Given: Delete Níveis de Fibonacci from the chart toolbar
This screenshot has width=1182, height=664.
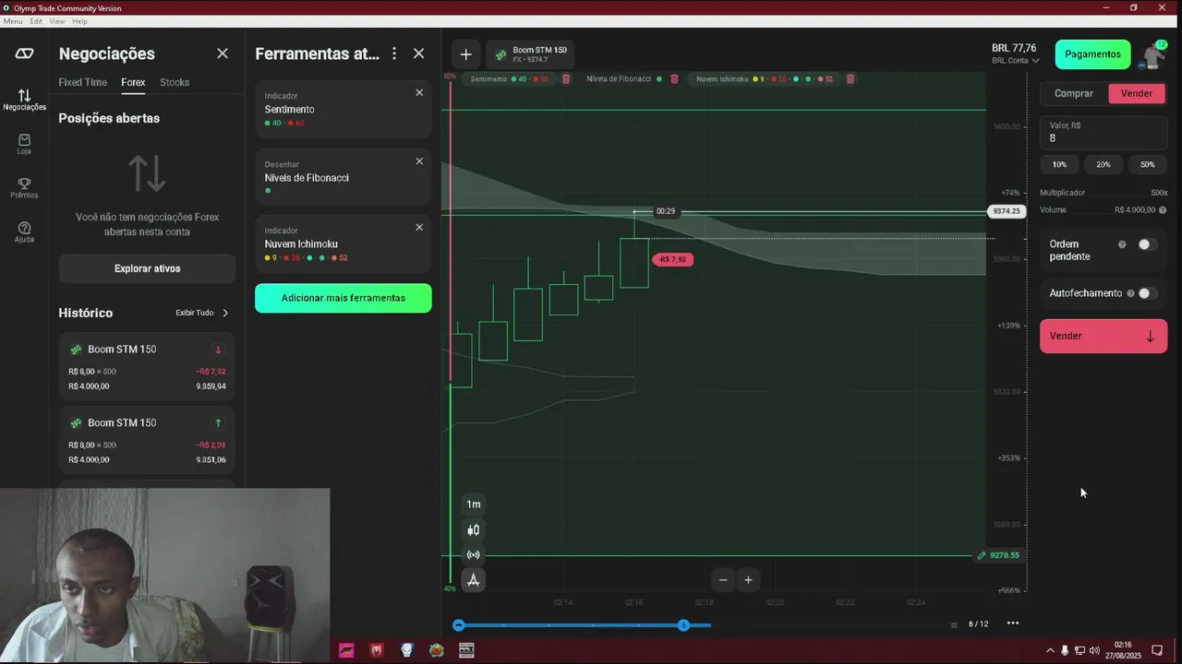Looking at the screenshot, I should pos(674,79).
